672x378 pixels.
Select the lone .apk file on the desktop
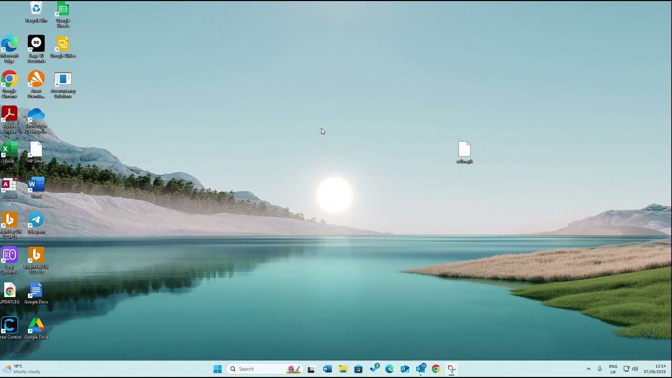[x=465, y=152]
